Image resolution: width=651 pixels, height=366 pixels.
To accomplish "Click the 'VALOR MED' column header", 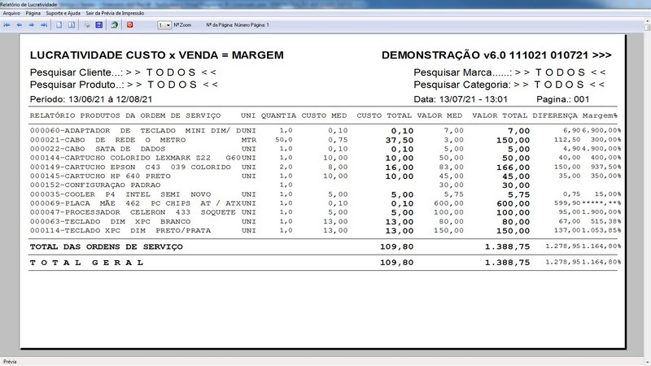I will point(439,115).
